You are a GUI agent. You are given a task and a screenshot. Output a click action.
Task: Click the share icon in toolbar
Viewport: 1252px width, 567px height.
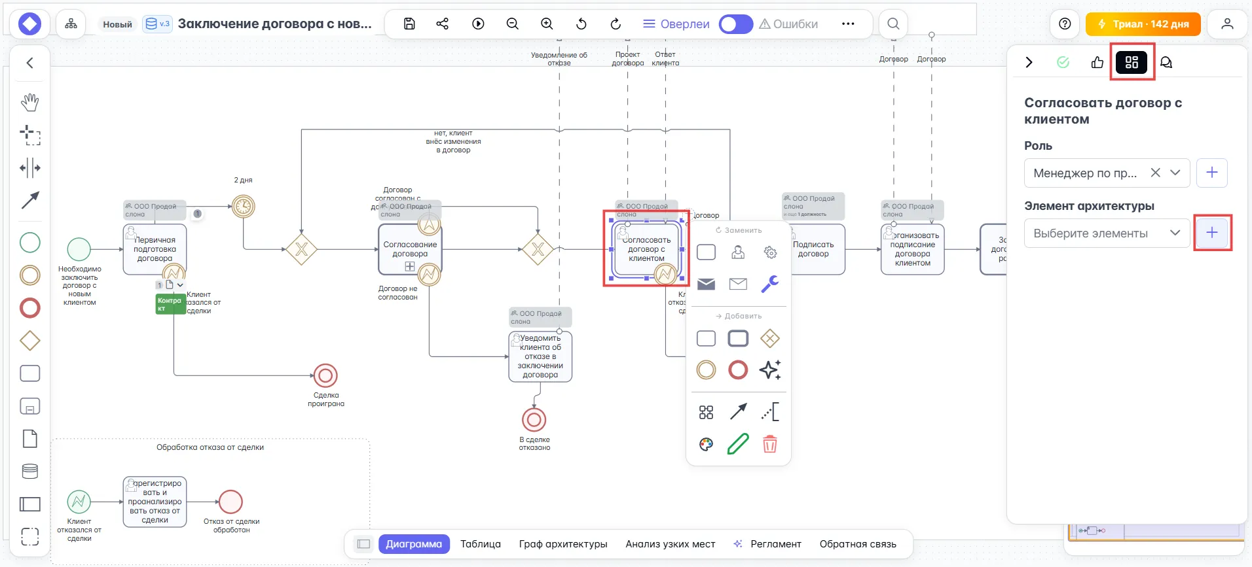click(443, 24)
